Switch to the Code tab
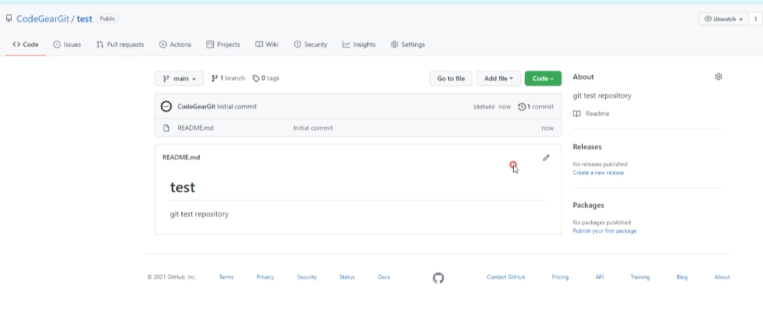 pyautogui.click(x=26, y=44)
